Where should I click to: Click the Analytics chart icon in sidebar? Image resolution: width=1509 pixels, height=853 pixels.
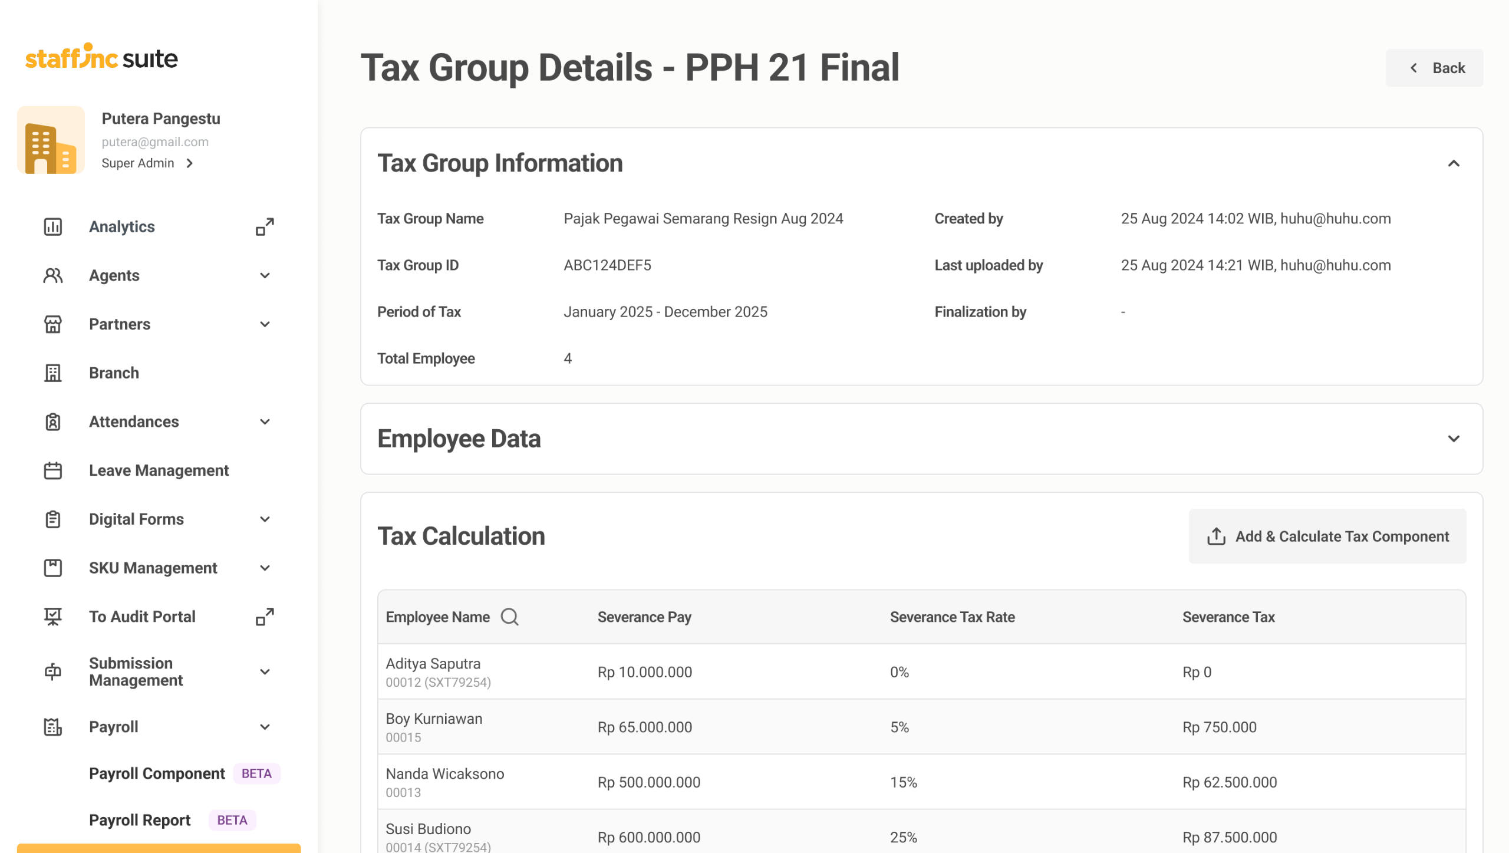tap(53, 227)
